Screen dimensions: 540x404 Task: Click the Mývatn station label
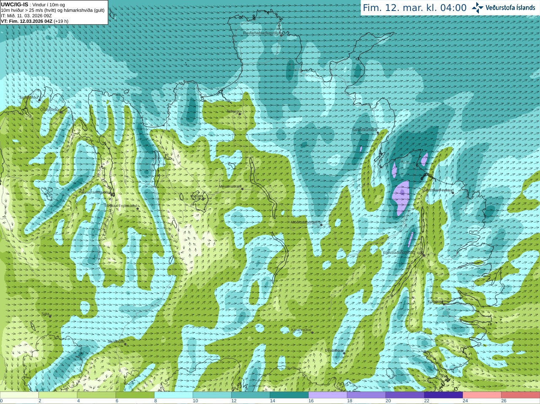[197, 196]
